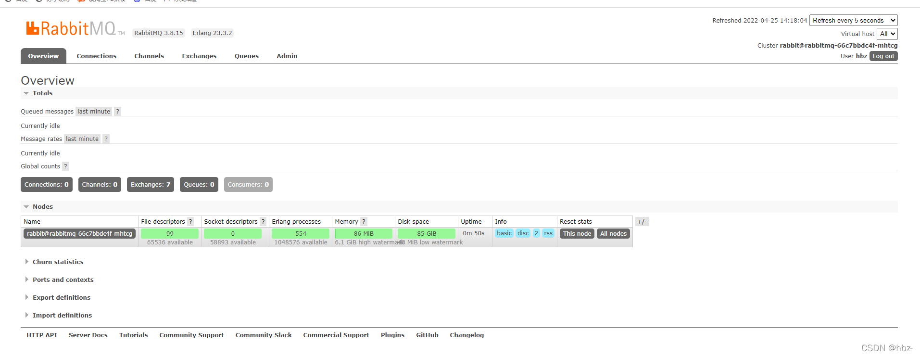Open the Community Slack link
The width and height of the screenshot is (920, 356).
coord(264,335)
